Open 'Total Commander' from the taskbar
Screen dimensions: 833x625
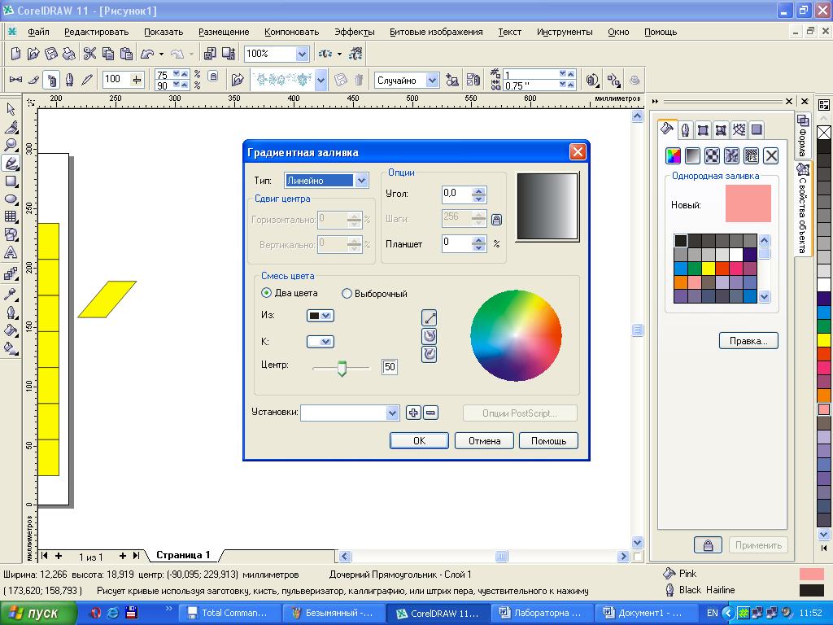(x=229, y=613)
